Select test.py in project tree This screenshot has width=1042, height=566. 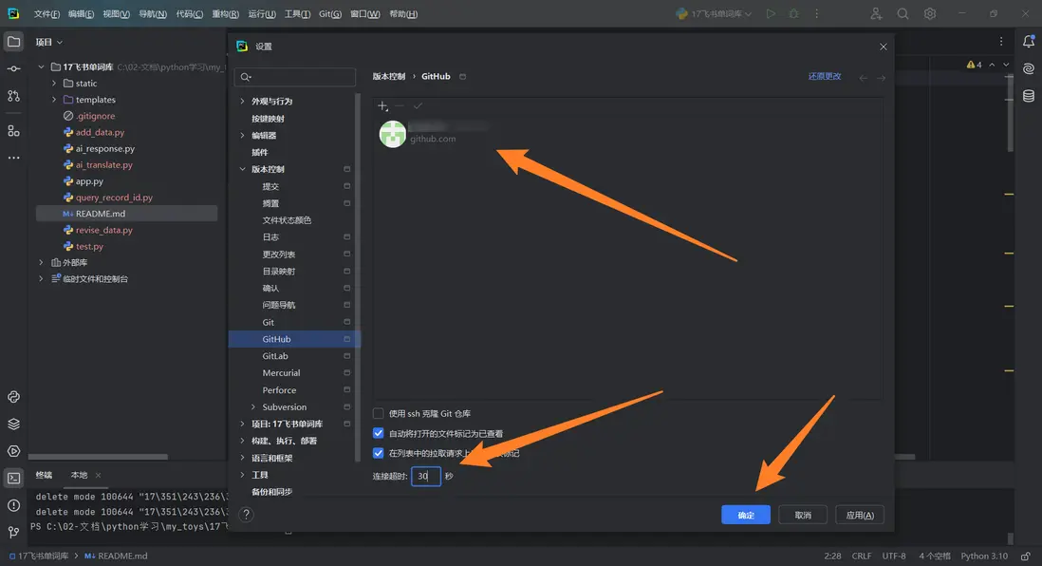[x=89, y=246]
